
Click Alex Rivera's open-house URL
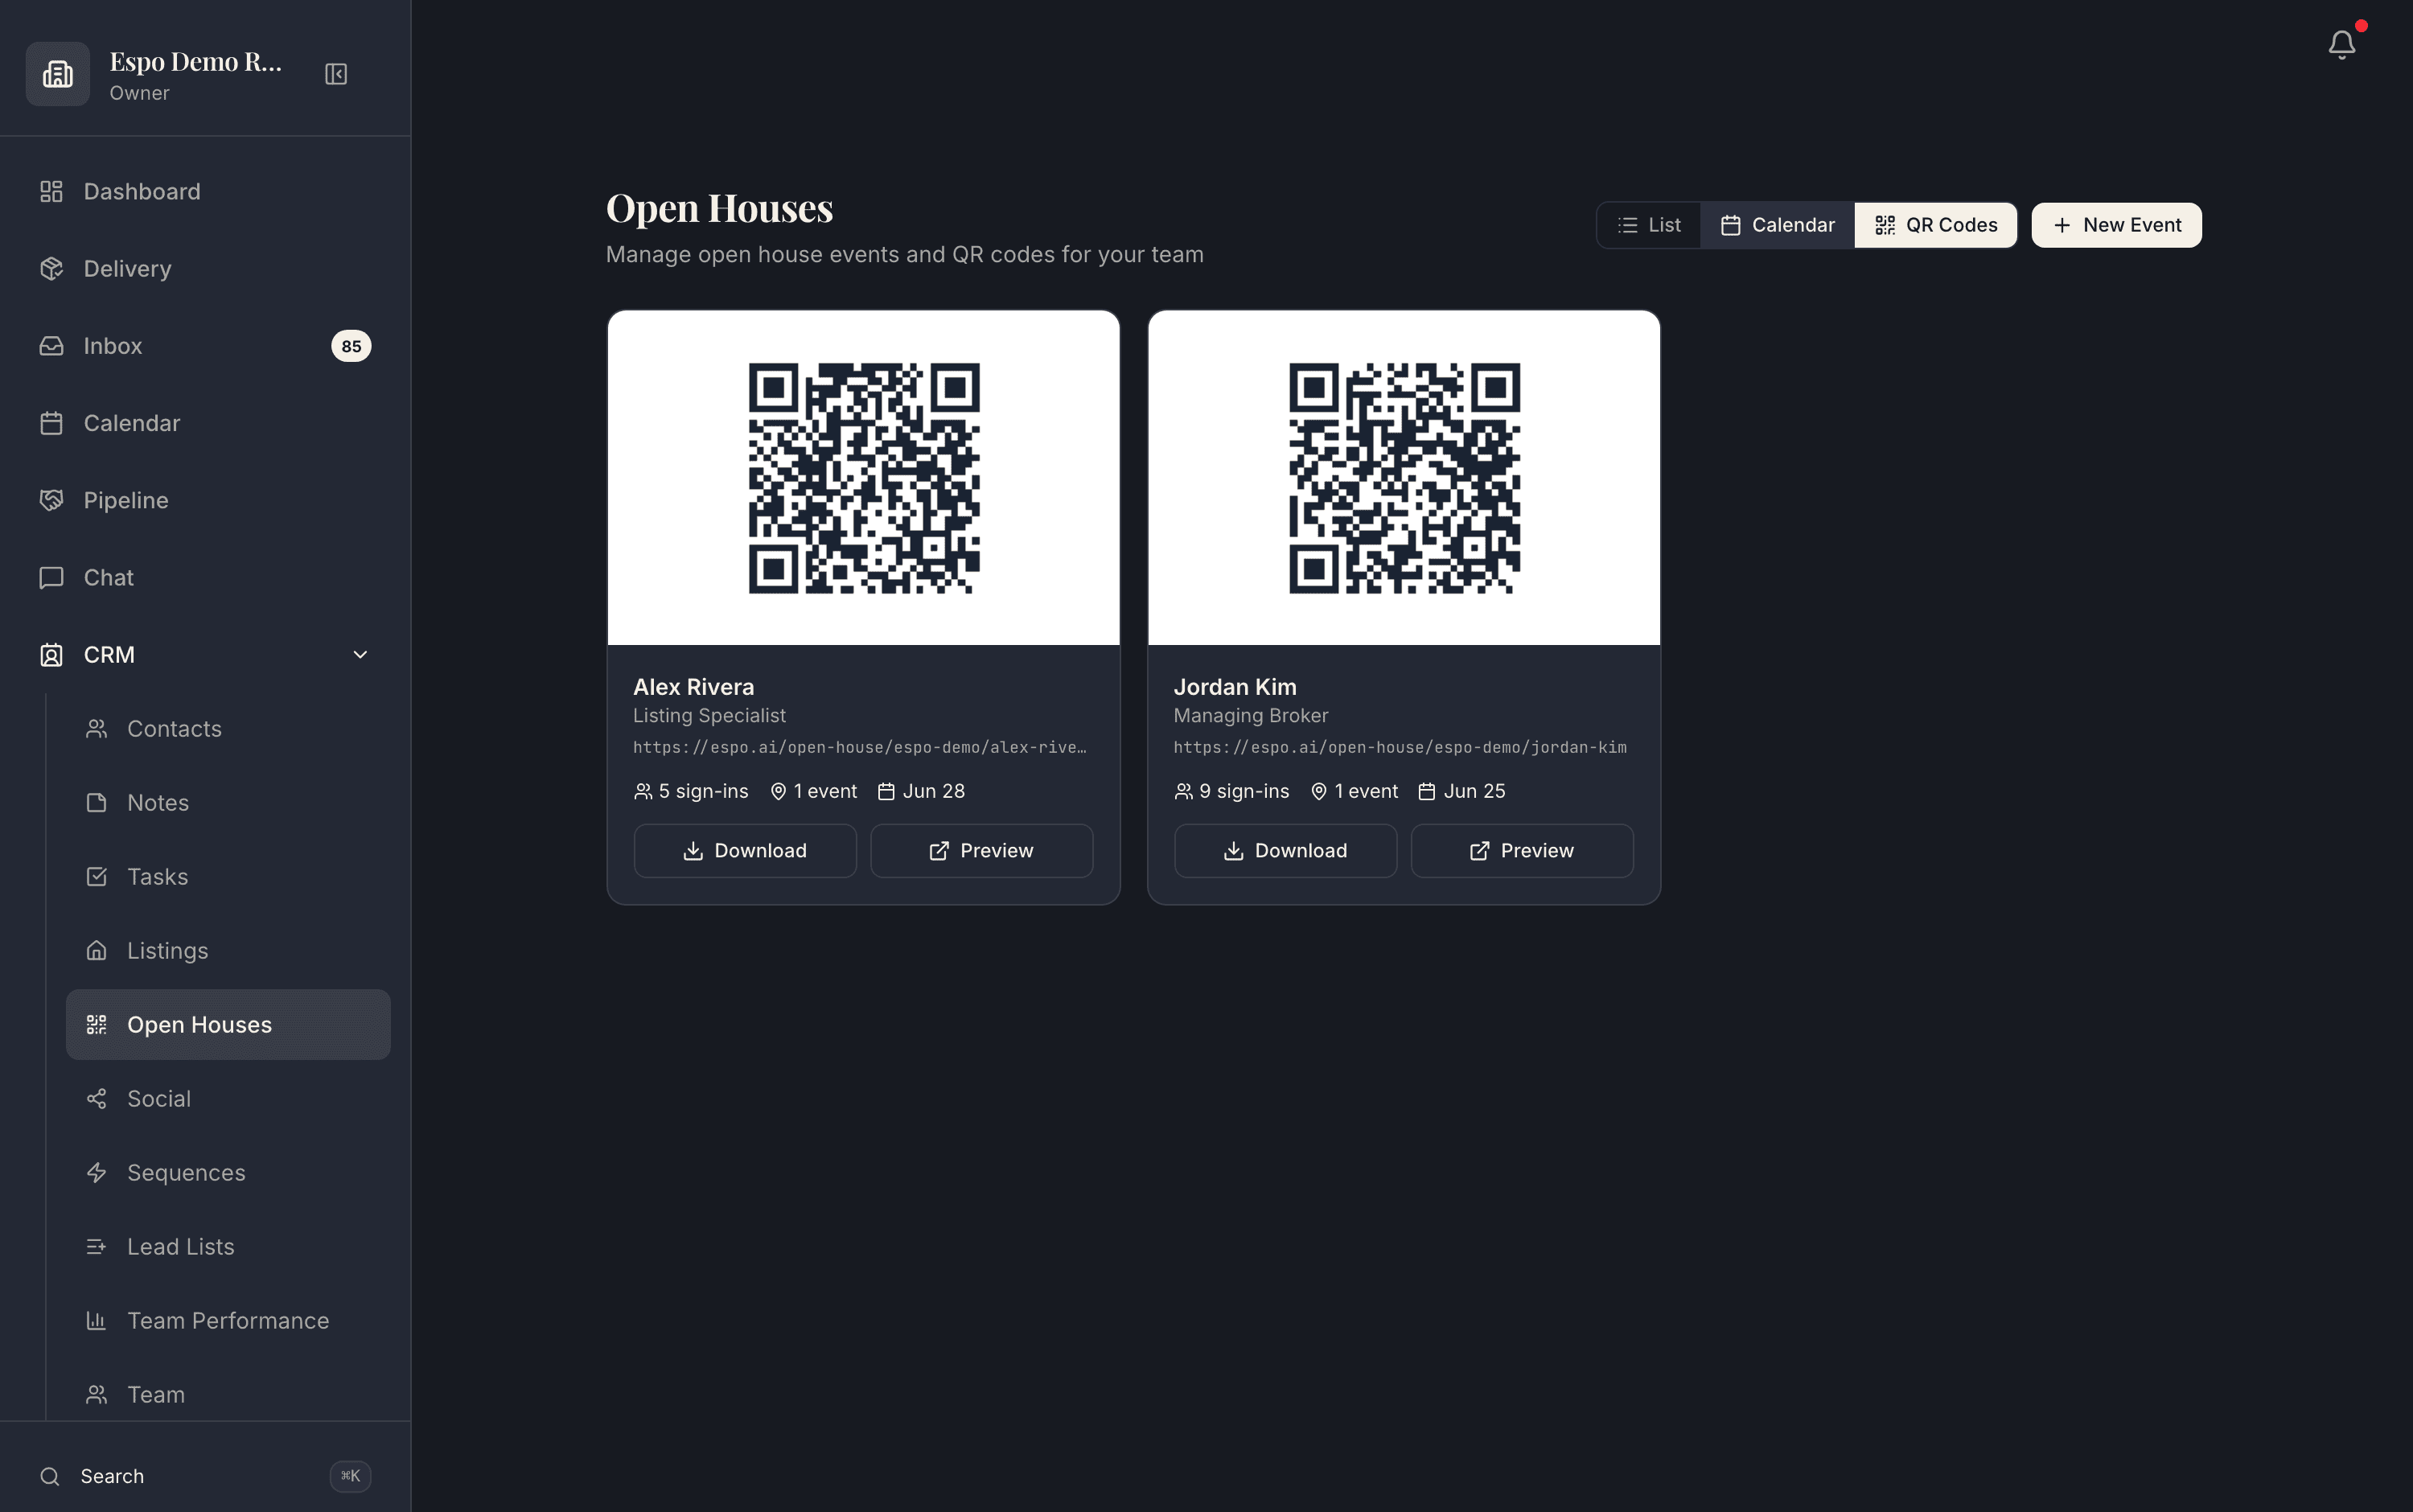860,747
